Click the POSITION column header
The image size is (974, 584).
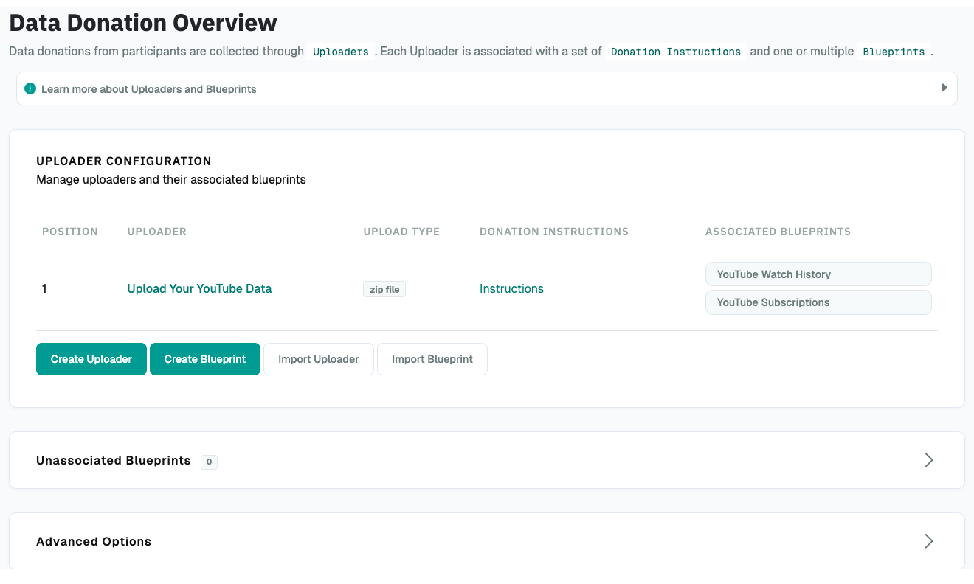click(x=70, y=232)
